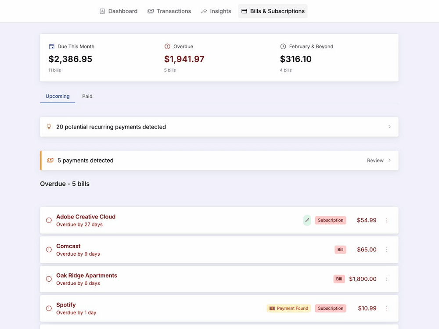Click the lightbulb icon for recurring payments
Image resolution: width=439 pixels, height=329 pixels.
pos(49,127)
